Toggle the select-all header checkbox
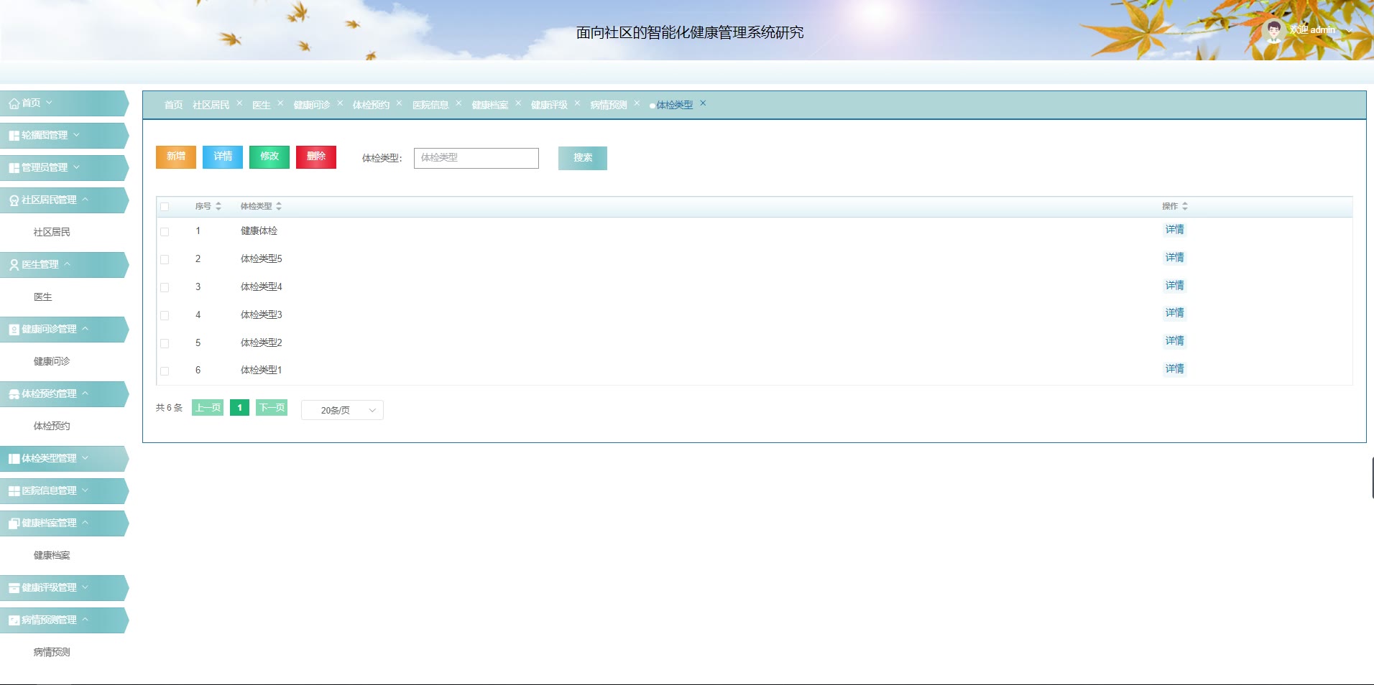This screenshot has height=685, width=1374. pyautogui.click(x=165, y=207)
